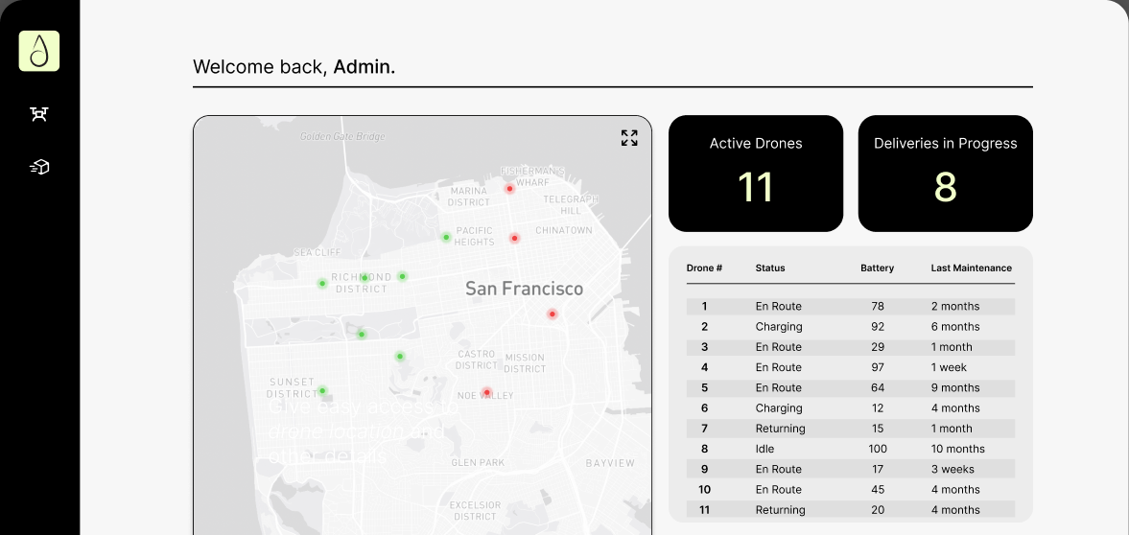1129x535 pixels.
Task: Sort by Last Maintenance column header
Action: coord(972,267)
